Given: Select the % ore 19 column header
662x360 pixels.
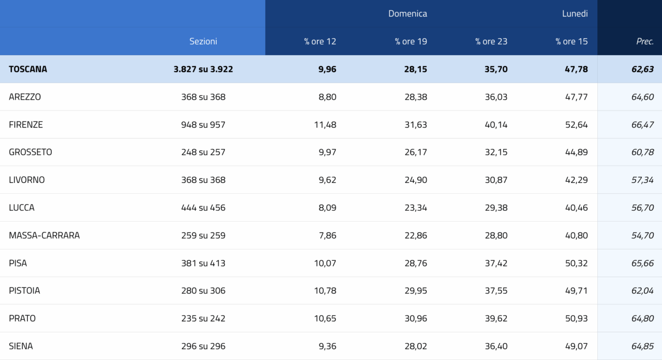Looking at the screenshot, I should coord(411,41).
